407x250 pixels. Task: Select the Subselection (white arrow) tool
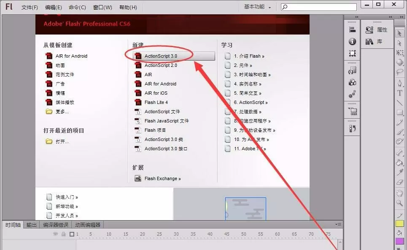(399, 43)
